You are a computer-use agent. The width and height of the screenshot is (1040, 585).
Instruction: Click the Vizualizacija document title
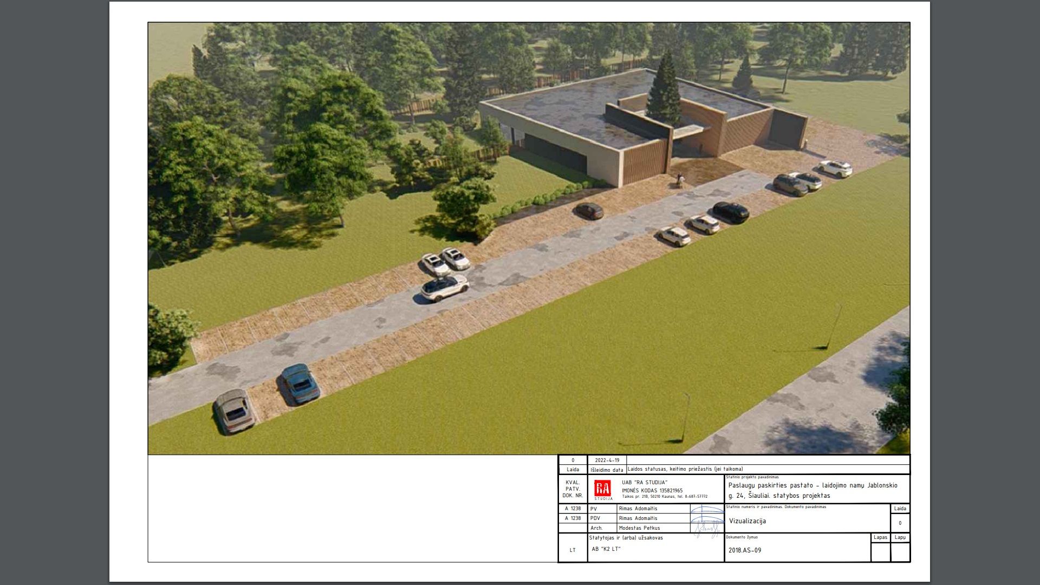[747, 521]
